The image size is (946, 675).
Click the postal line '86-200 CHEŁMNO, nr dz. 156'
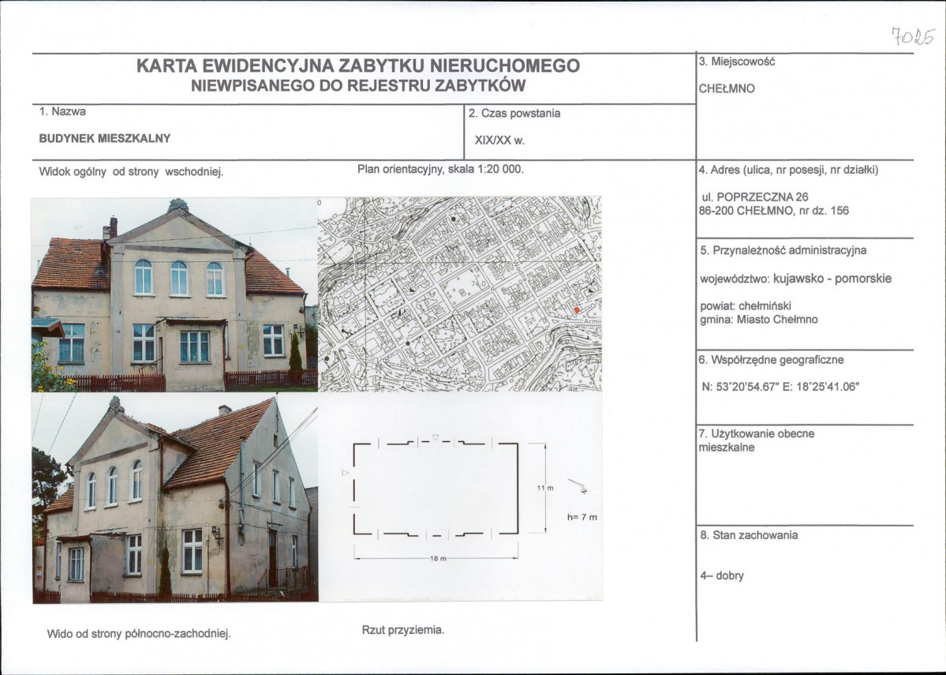[773, 211]
